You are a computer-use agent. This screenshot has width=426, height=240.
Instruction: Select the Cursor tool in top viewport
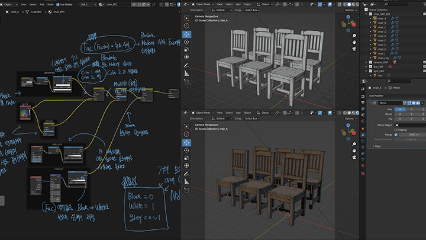[186, 25]
